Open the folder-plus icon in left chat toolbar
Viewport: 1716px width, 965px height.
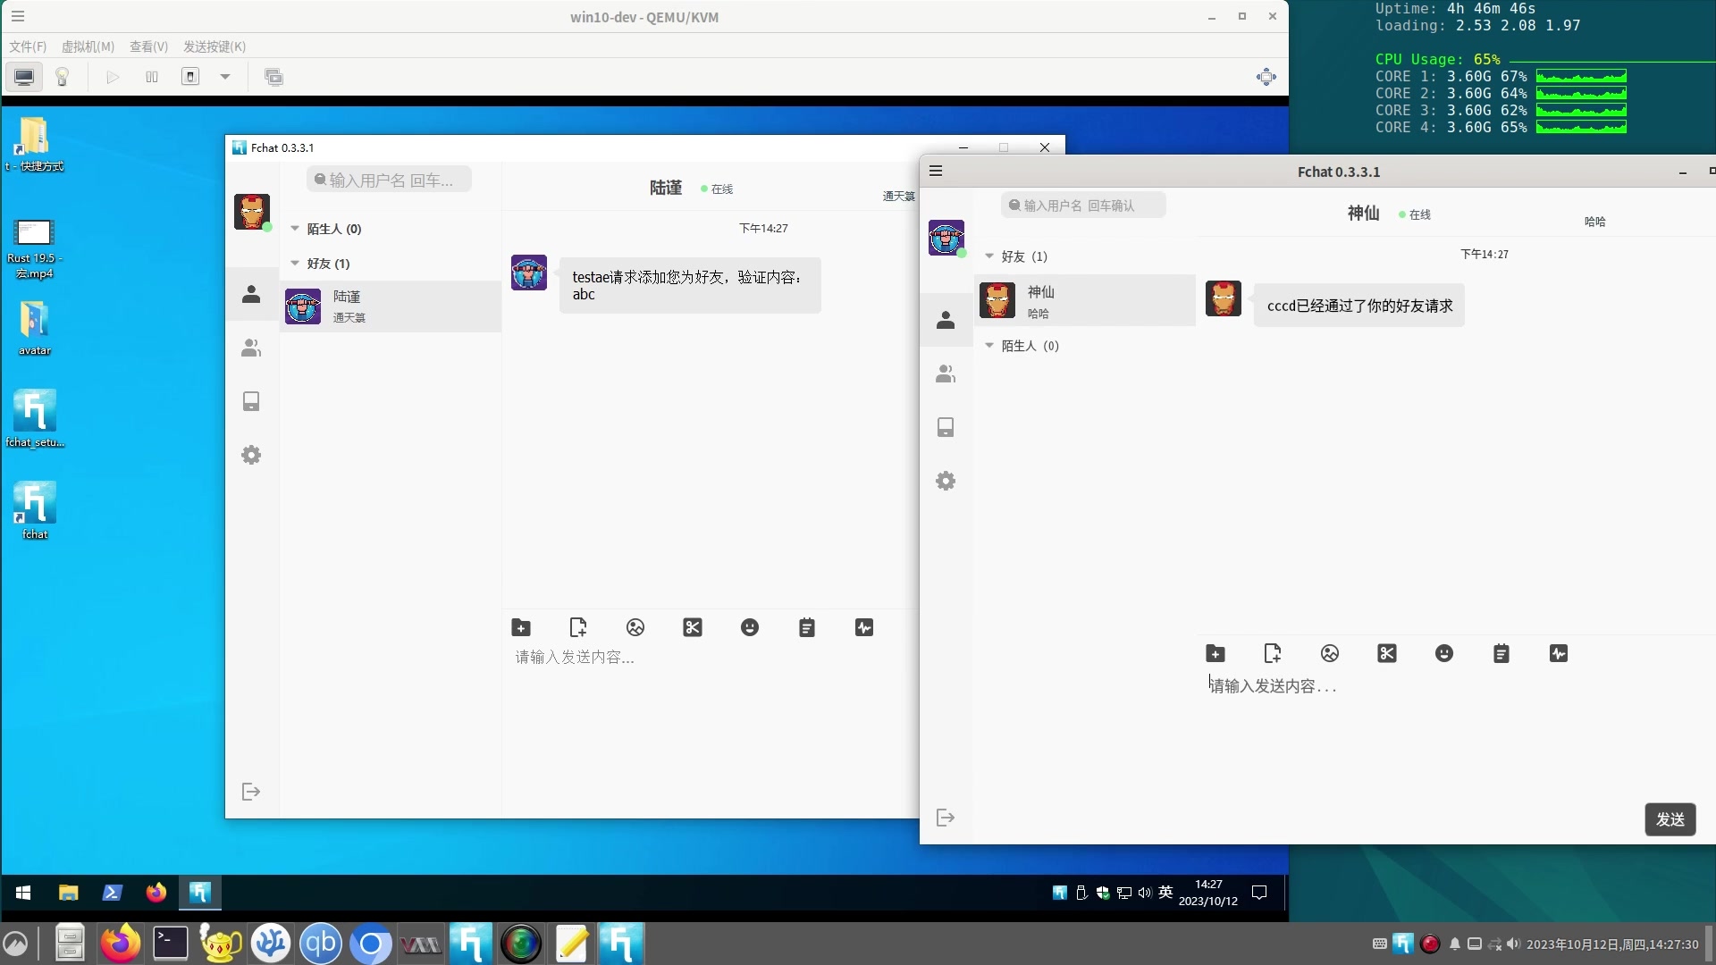(521, 627)
